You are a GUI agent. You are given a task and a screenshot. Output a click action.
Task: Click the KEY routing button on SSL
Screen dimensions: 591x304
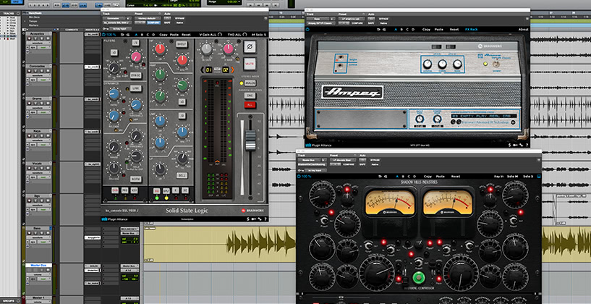pos(134,190)
